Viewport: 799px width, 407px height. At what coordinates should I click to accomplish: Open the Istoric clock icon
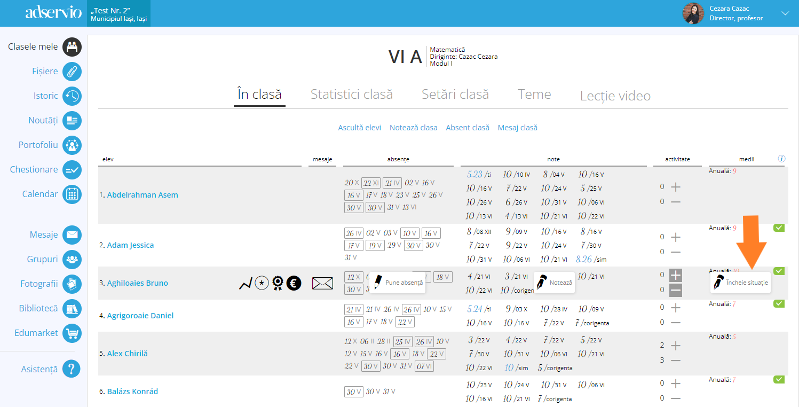tap(72, 96)
